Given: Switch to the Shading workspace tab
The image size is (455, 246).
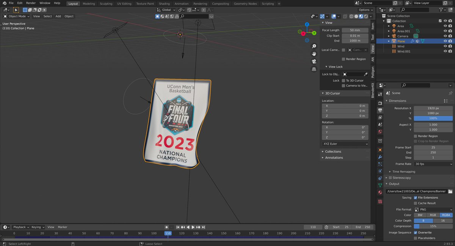Looking at the screenshot, I should 164,3.
